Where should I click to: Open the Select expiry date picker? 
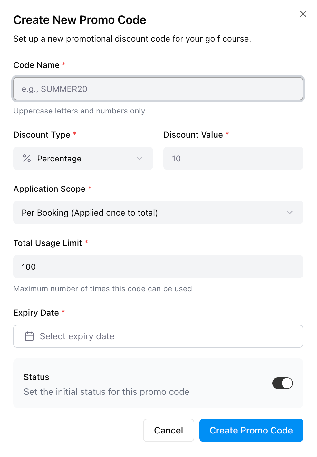coord(158,336)
